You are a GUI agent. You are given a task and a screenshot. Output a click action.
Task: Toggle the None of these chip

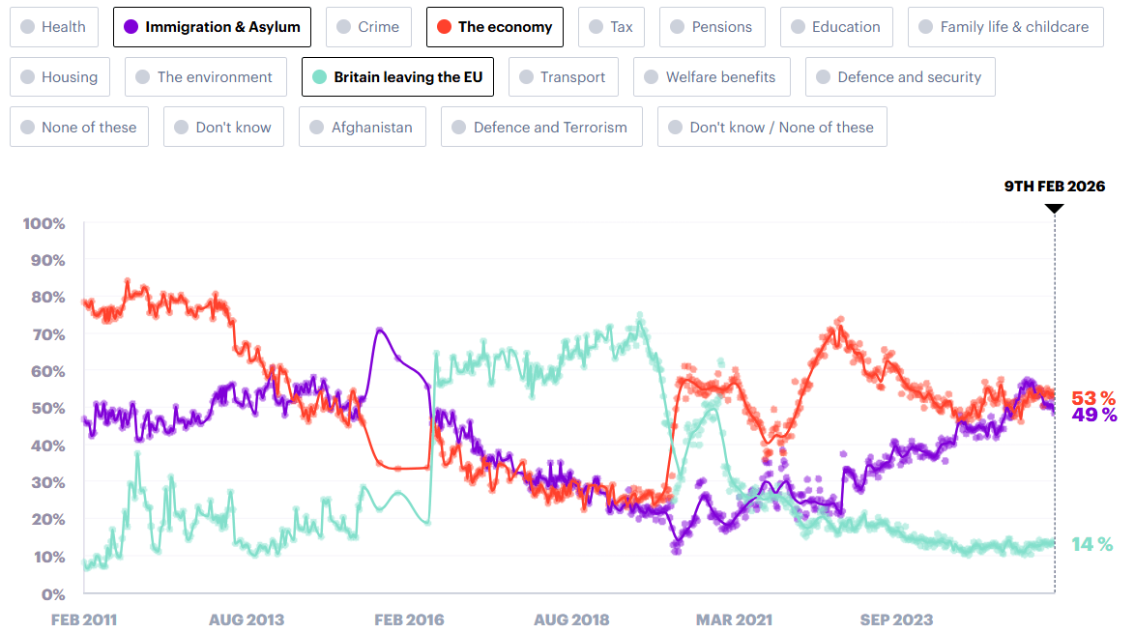coord(79,128)
